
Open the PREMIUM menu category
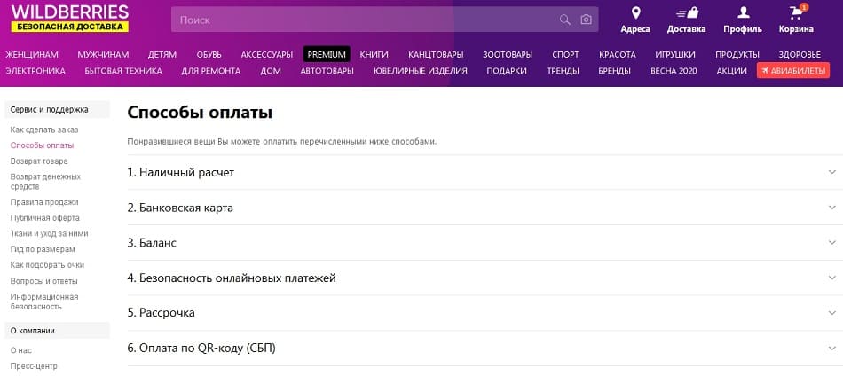[x=327, y=54]
